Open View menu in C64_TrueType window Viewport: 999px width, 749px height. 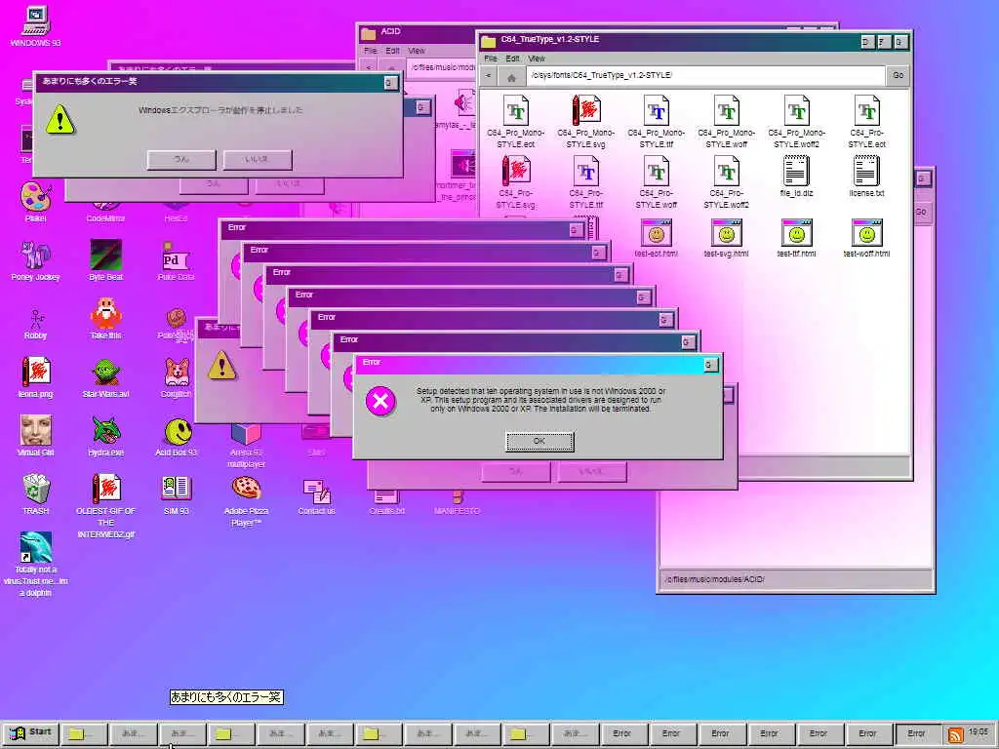tap(537, 59)
